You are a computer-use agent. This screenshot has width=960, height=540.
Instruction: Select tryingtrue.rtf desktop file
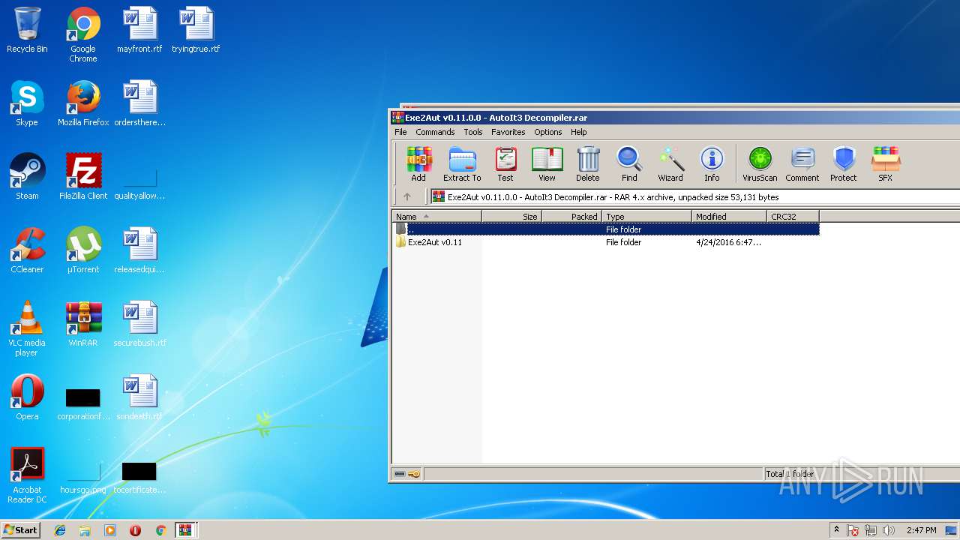click(196, 30)
